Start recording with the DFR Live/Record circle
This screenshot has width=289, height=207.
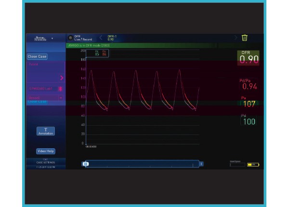coord(70,38)
